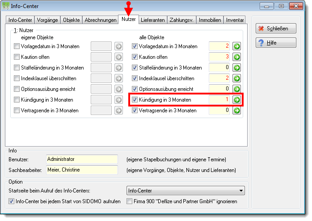Check Firma 900 ignorieren option
The height and width of the screenshot is (221, 312).
coord(129,201)
